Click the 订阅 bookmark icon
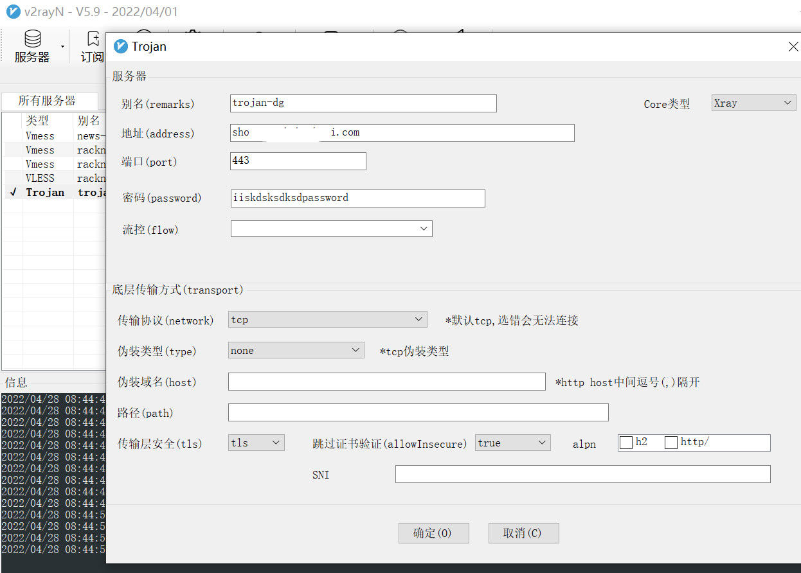801x573 pixels. pyautogui.click(x=93, y=39)
